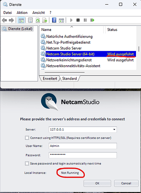
Task: Click the vertical scrollbar of services list
Action: point(139,49)
